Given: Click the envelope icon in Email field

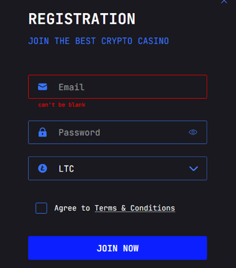Looking at the screenshot, I should coord(43,87).
